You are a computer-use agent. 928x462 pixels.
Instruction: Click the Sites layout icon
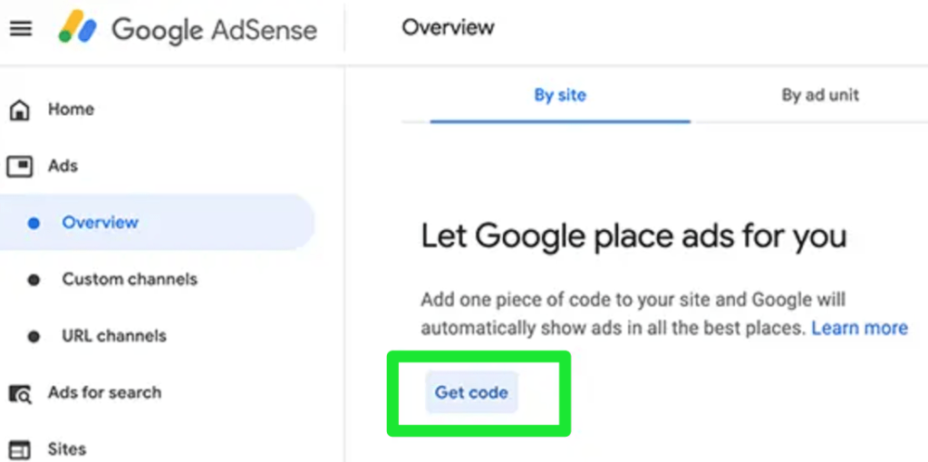tap(20, 449)
